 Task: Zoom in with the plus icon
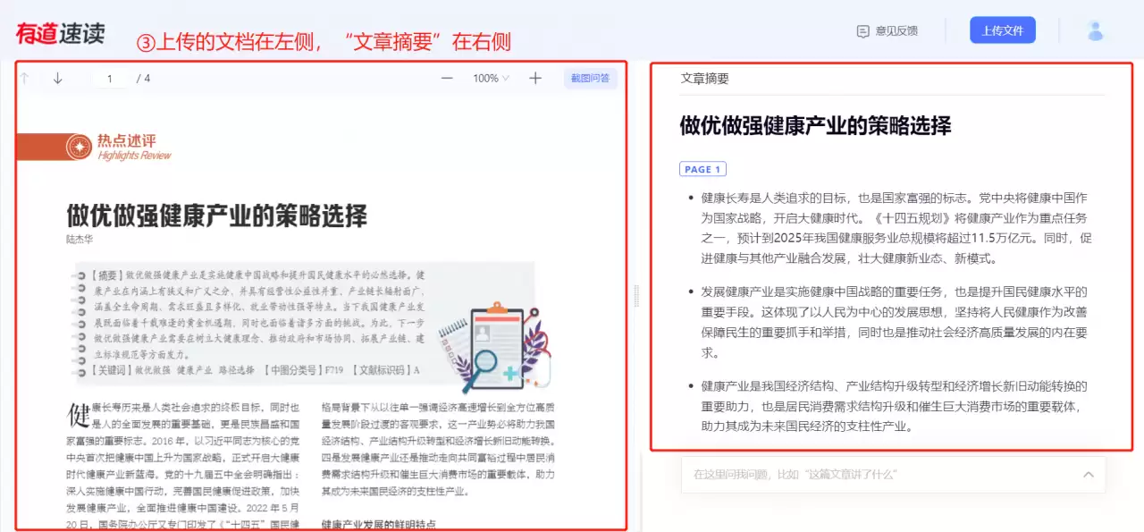pyautogui.click(x=535, y=79)
